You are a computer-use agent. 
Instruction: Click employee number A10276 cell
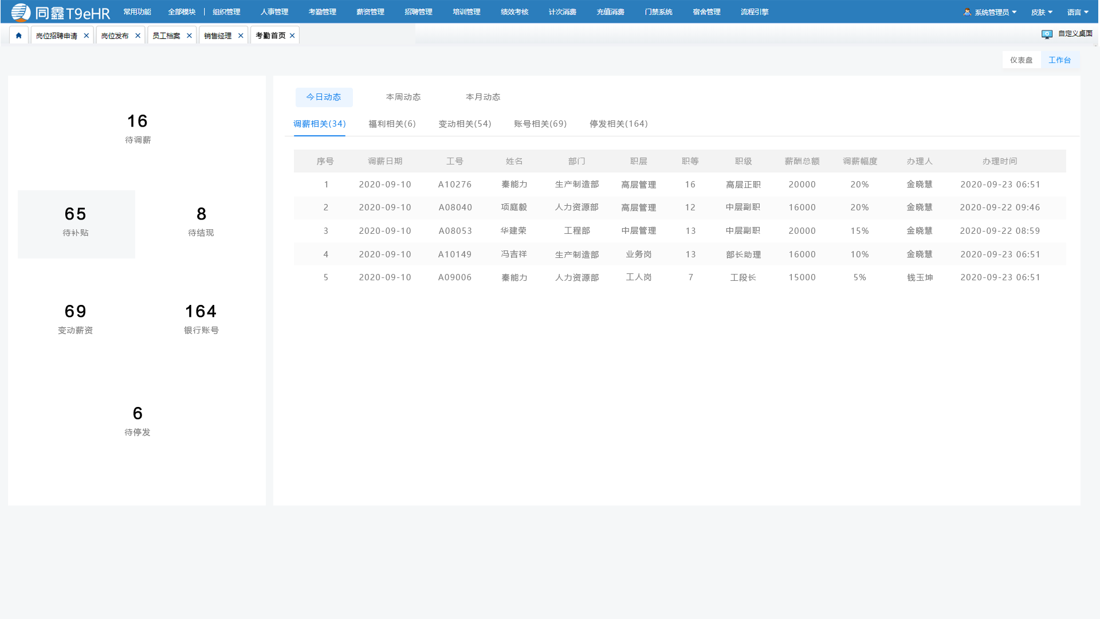pos(455,184)
